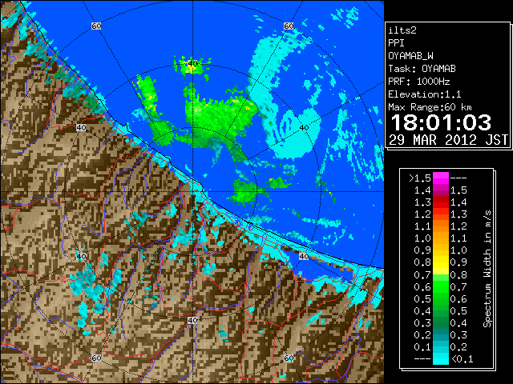Click the '60' range label on land, bottom left

click(96, 358)
